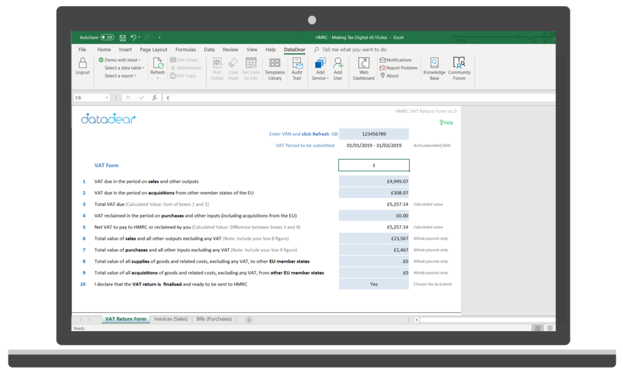
Task: Select the box 7 value £1,467
Action: (x=374, y=250)
